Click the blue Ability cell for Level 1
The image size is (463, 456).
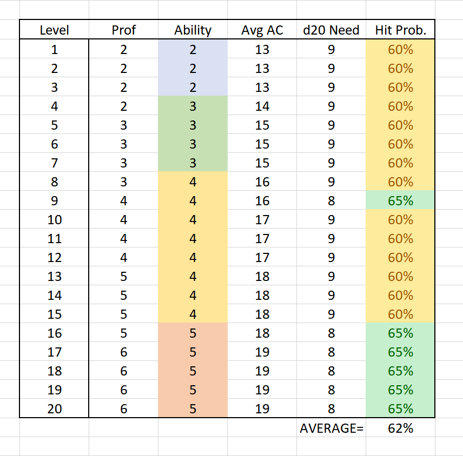point(193,50)
